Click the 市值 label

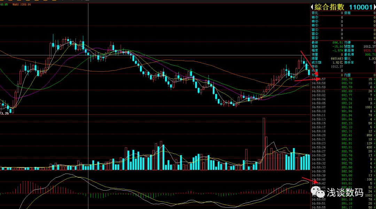point(315,71)
